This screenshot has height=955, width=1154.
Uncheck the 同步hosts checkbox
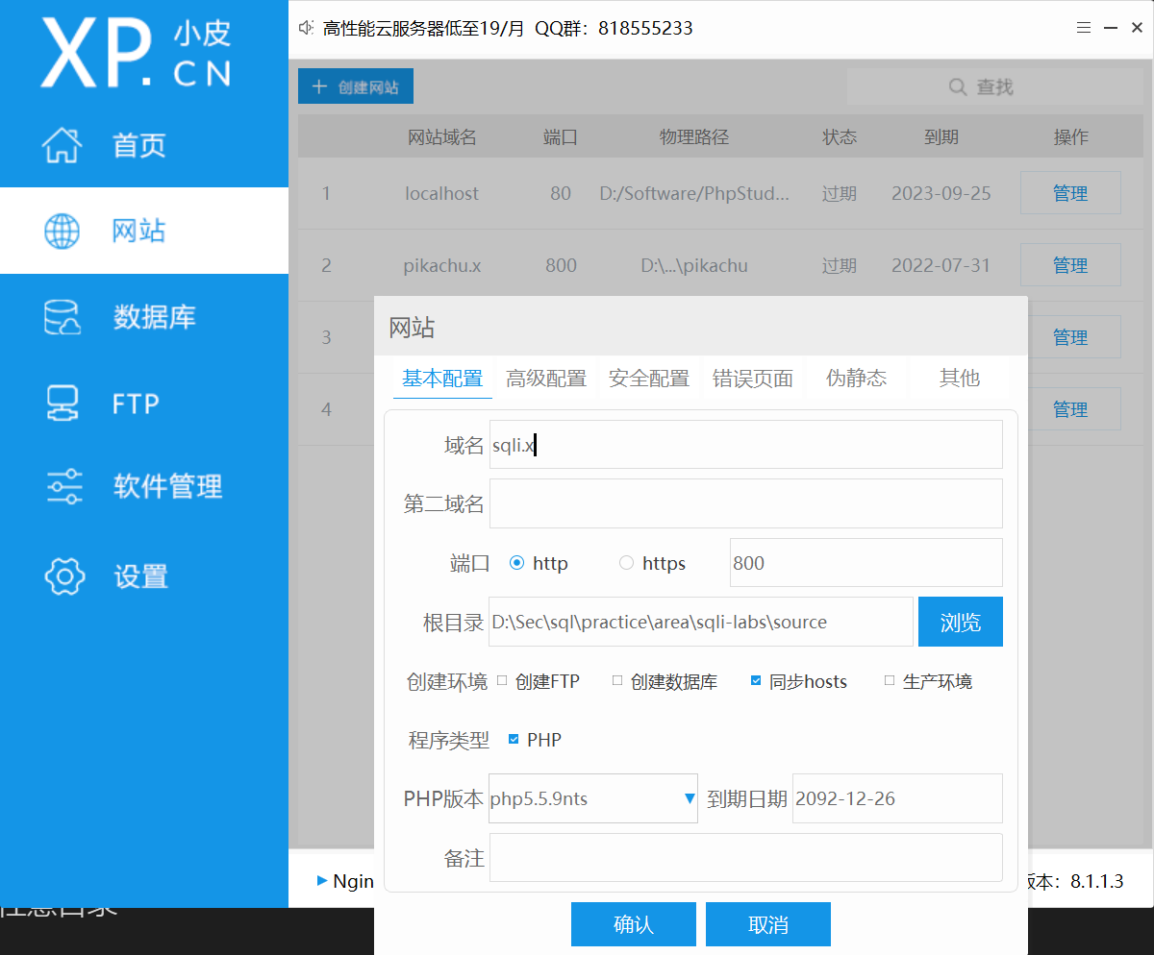tap(756, 680)
